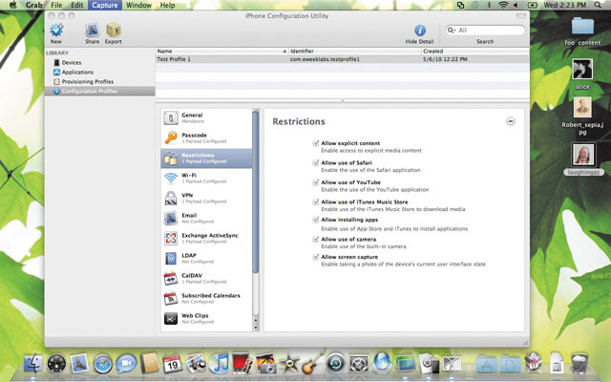Open the File menu
The width and height of the screenshot is (611, 382).
(56, 5)
